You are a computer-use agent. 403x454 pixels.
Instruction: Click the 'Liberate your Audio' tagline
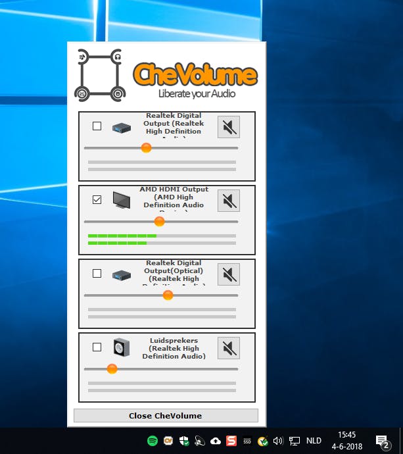point(197,93)
